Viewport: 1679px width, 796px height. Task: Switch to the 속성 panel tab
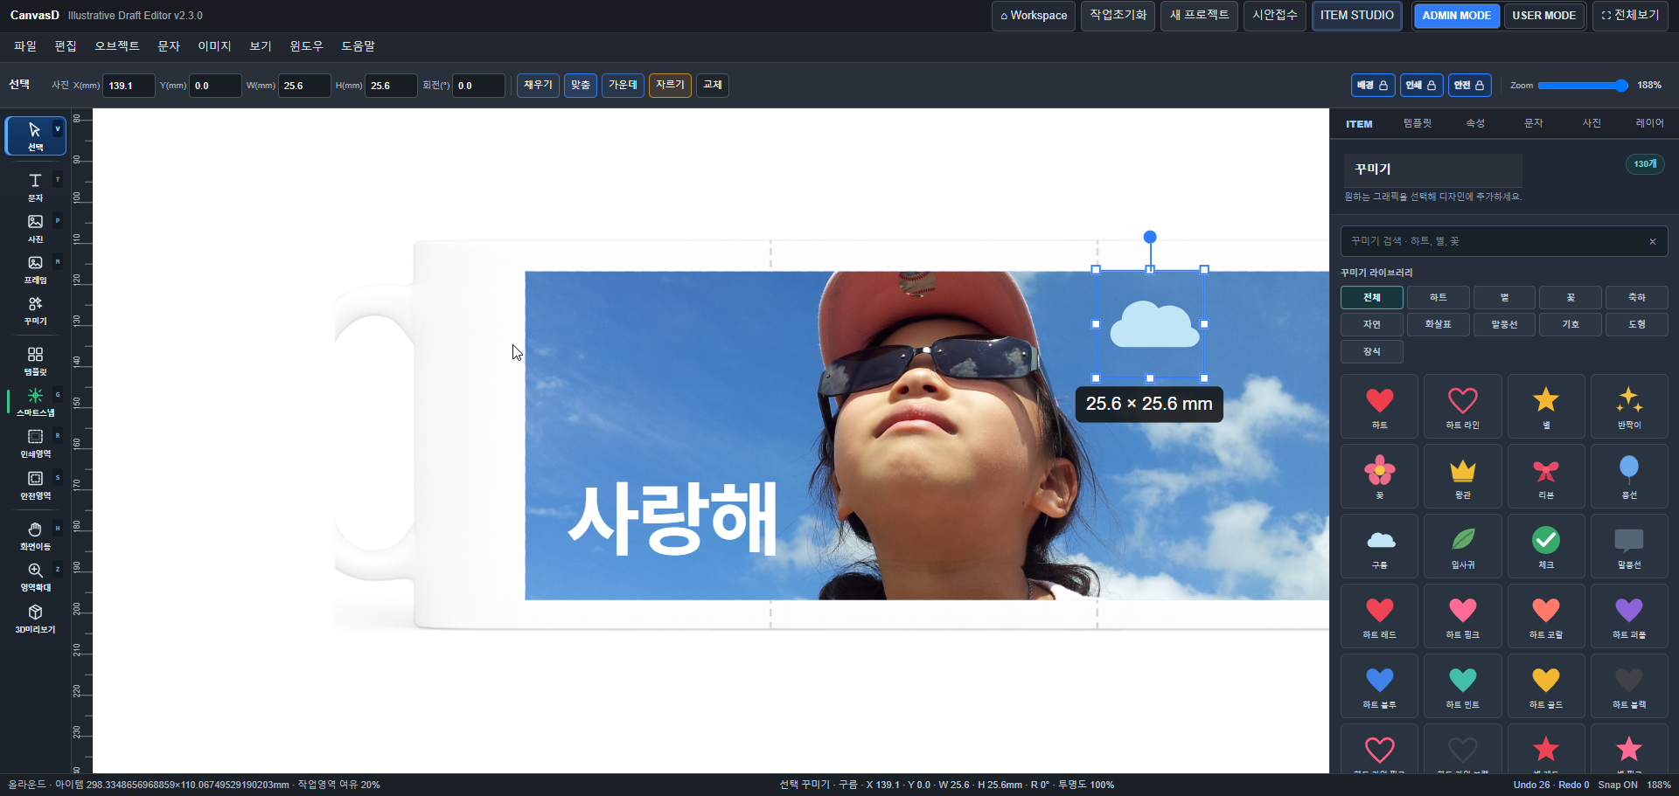click(1475, 123)
